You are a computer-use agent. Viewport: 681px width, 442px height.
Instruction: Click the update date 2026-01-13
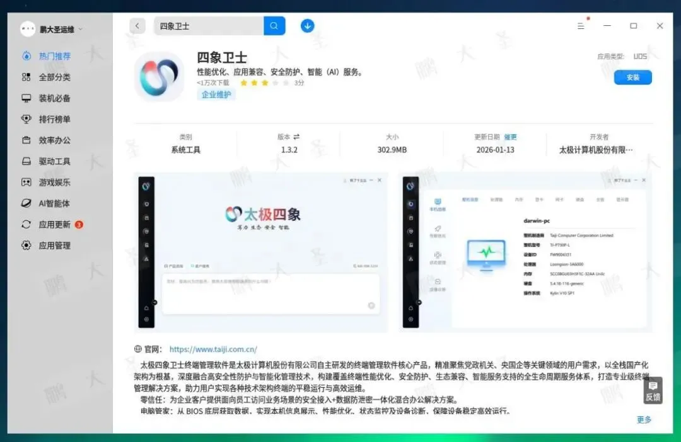pos(495,150)
